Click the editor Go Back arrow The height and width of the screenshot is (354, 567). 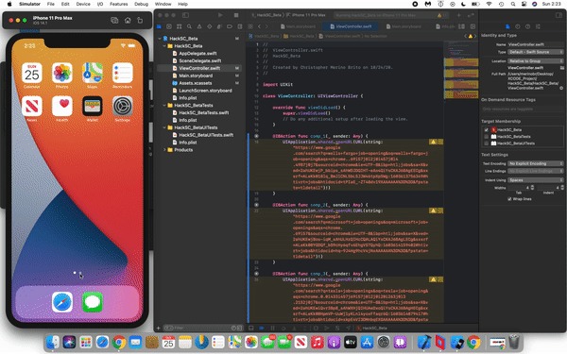[x=259, y=26]
